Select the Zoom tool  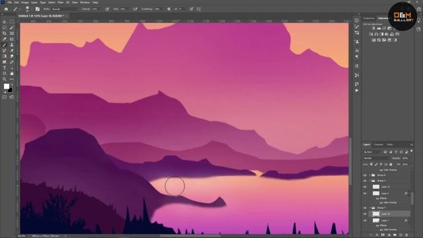(5, 79)
